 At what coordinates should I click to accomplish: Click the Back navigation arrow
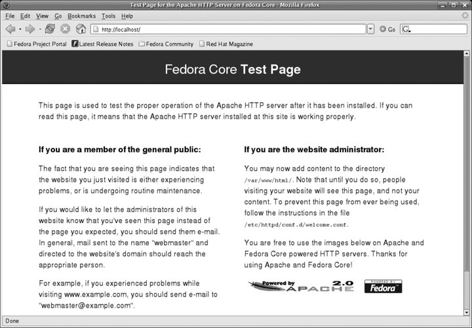[10, 30]
